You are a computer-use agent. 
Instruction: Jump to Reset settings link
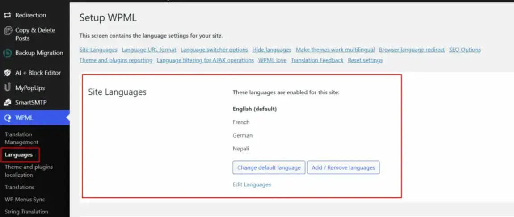[365, 60]
